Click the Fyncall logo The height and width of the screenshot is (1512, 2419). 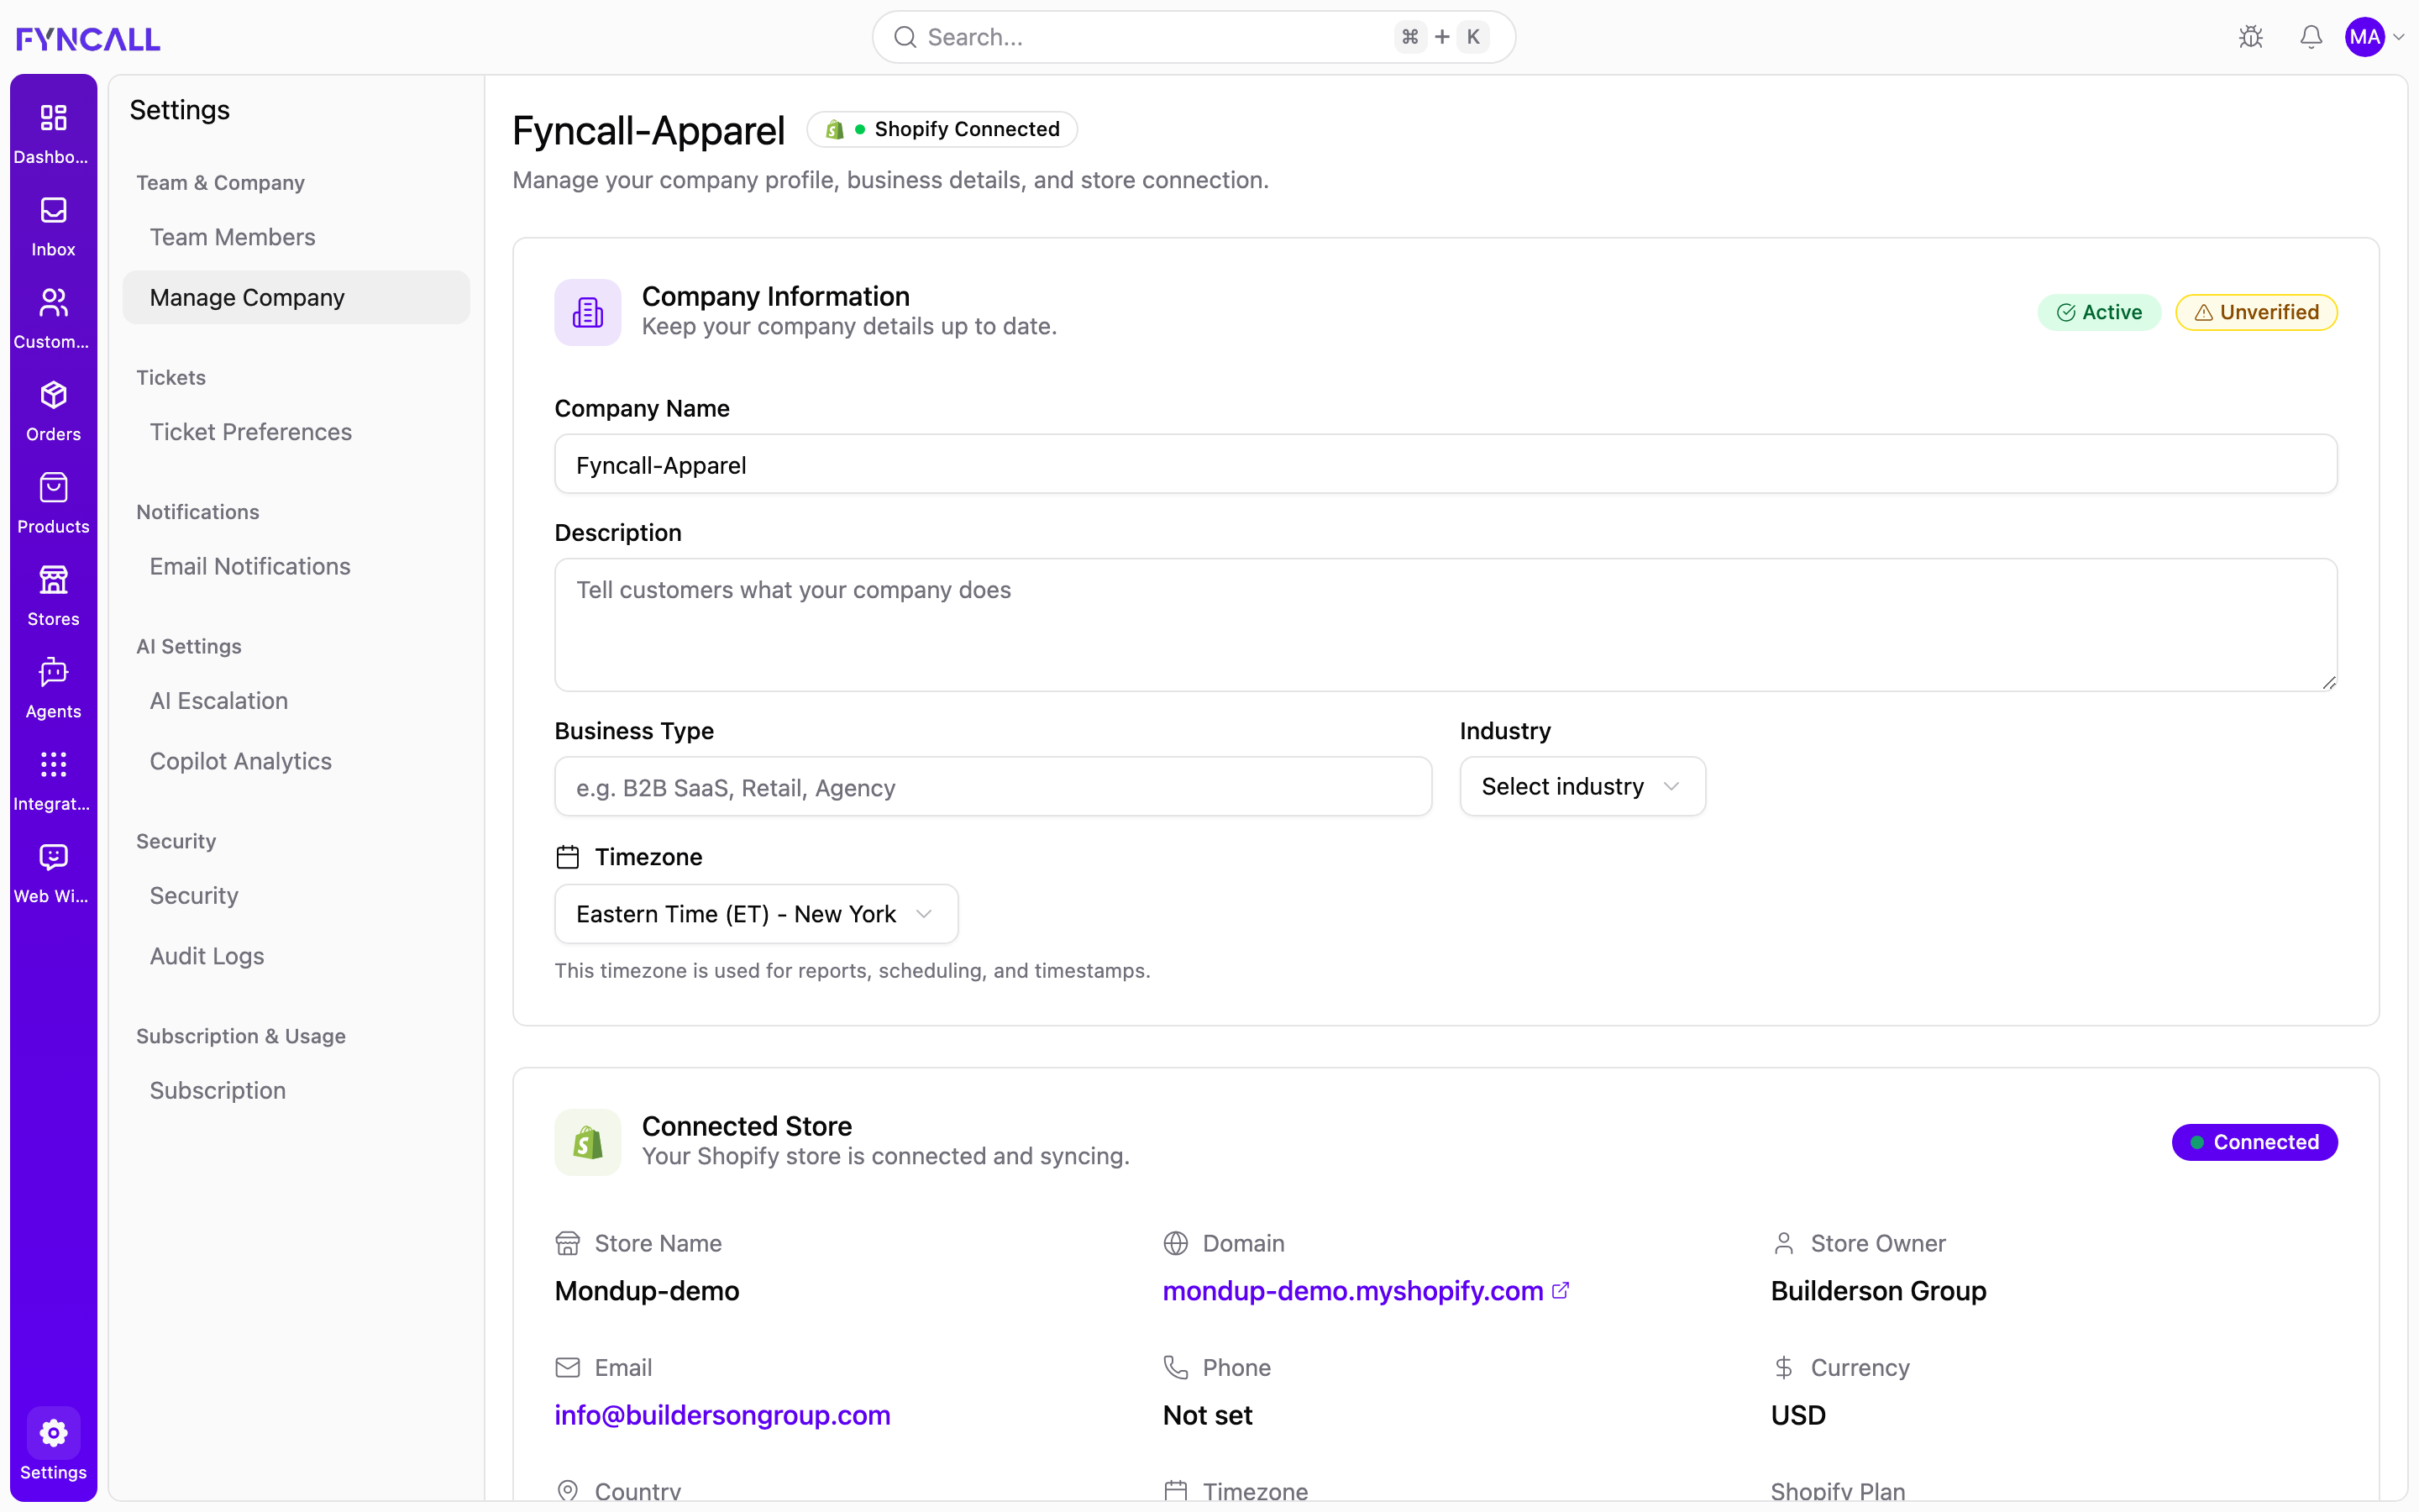(88, 38)
